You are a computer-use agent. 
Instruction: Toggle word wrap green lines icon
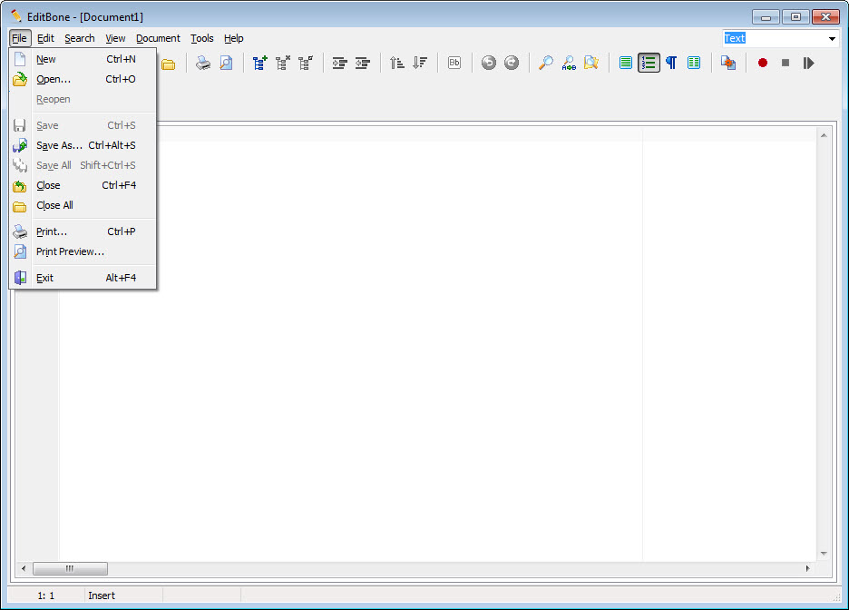625,63
